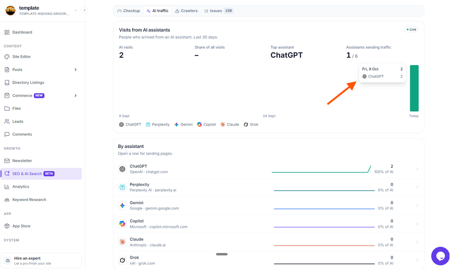Click the Grok logo in By assistant list
The image size is (451, 269).
click(x=122, y=260)
